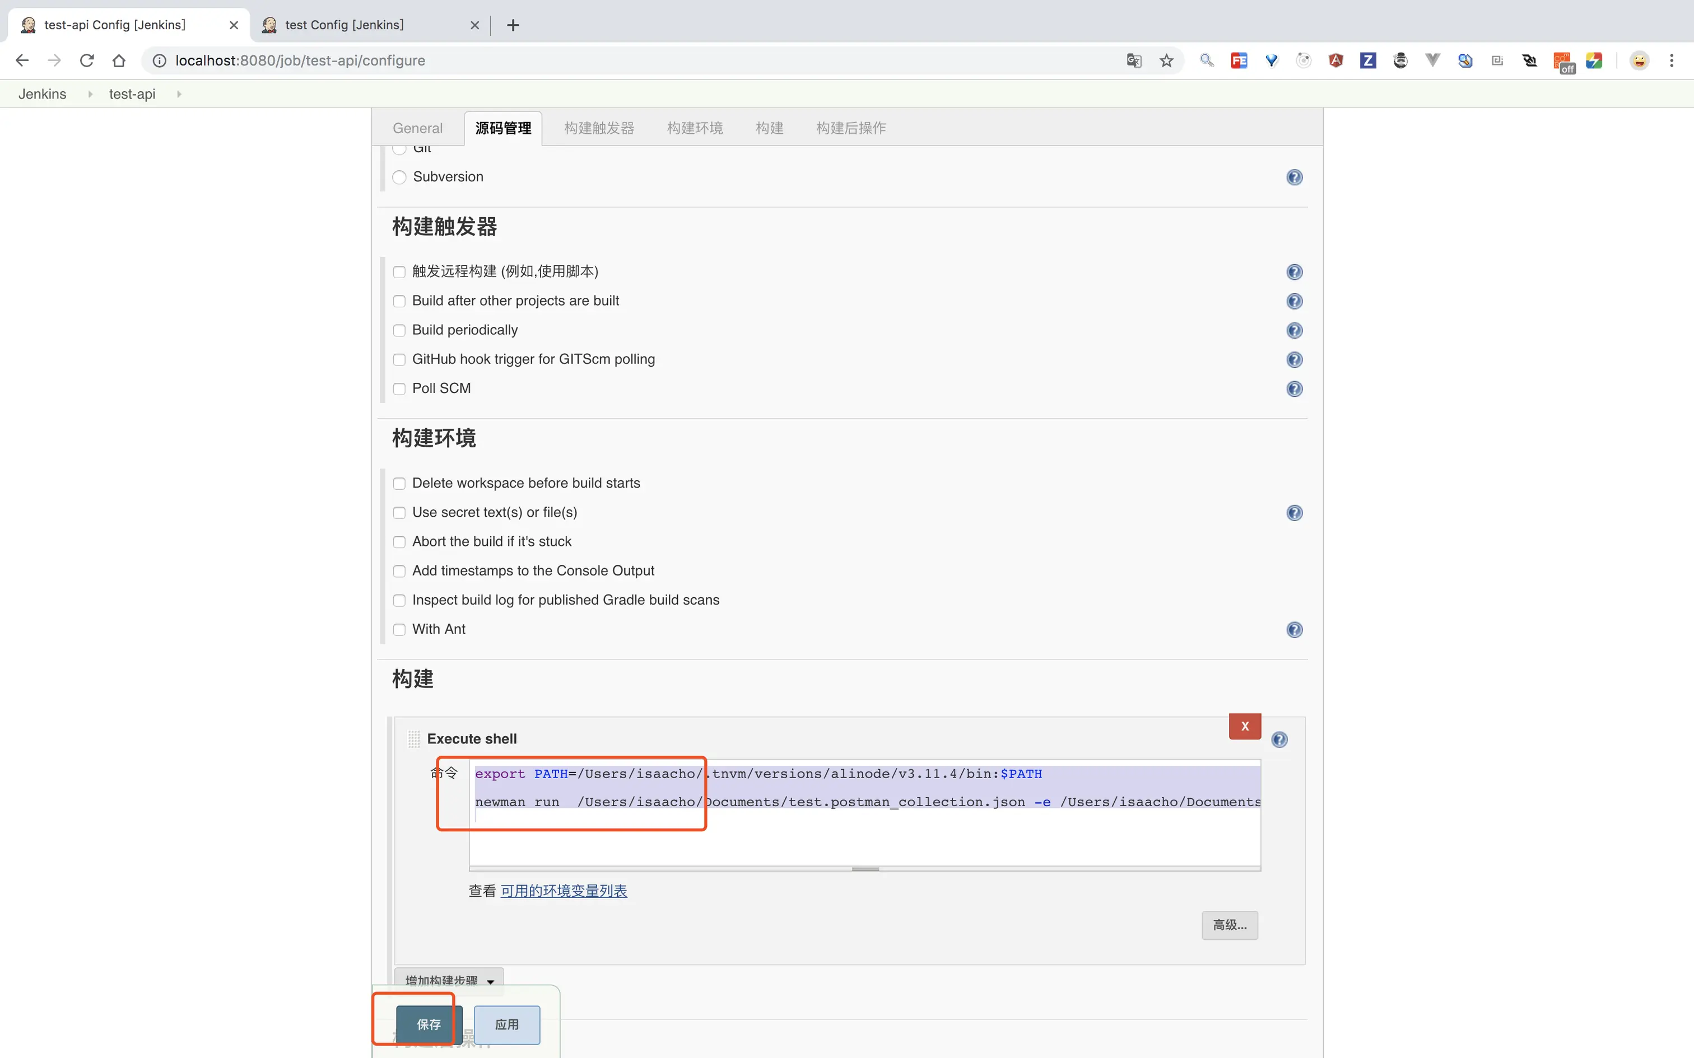Open help for Execute shell step
This screenshot has height=1058, width=1694.
pos(1279,739)
